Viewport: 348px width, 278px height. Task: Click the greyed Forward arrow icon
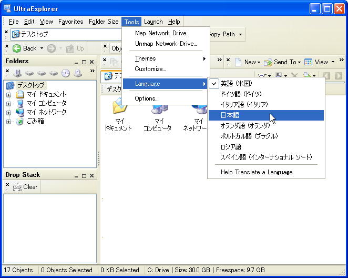pyautogui.click(x=52, y=48)
